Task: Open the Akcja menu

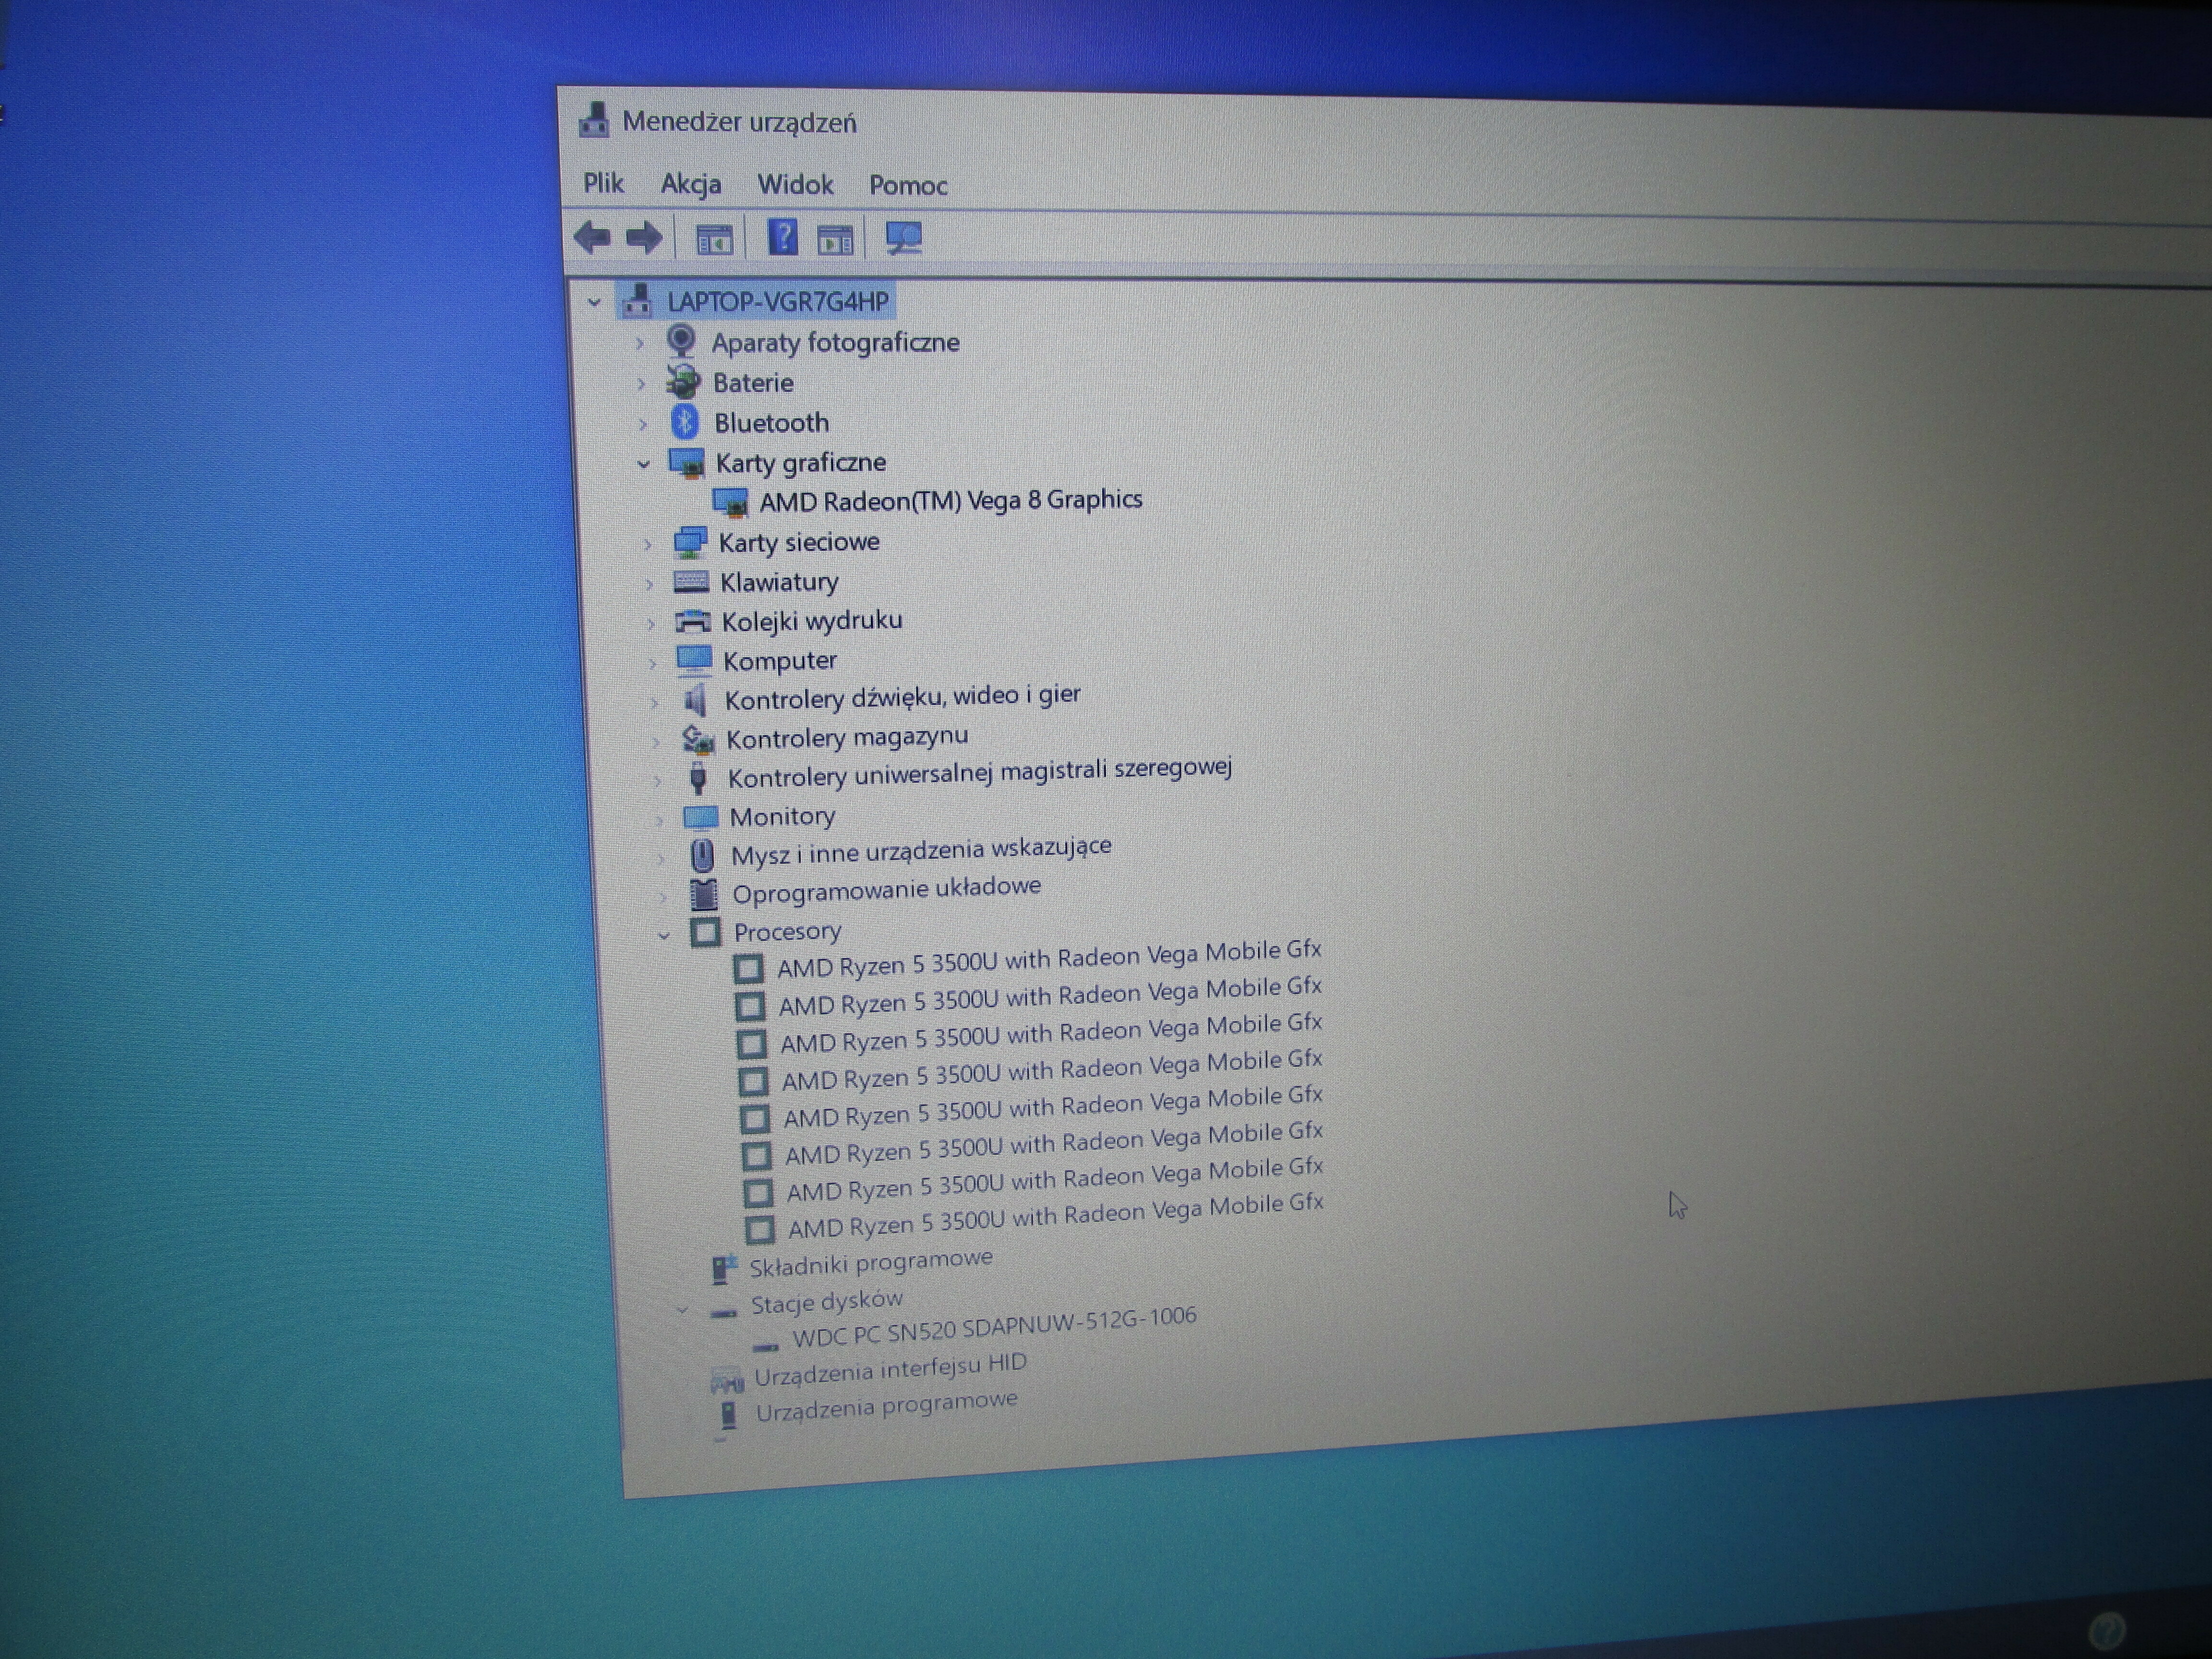Action: (690, 185)
